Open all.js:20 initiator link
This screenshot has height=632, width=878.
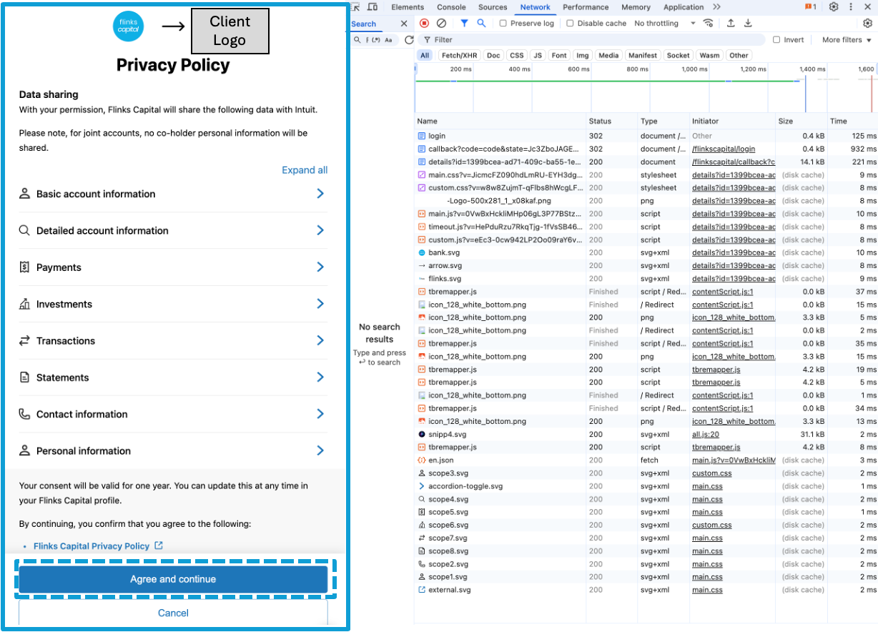pos(706,434)
